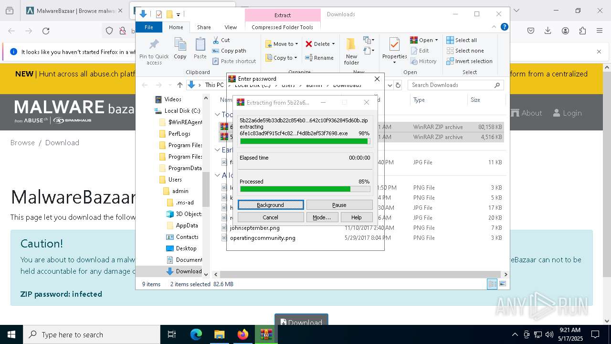Collapse the Explorer ribbon with chevron

[495, 27]
